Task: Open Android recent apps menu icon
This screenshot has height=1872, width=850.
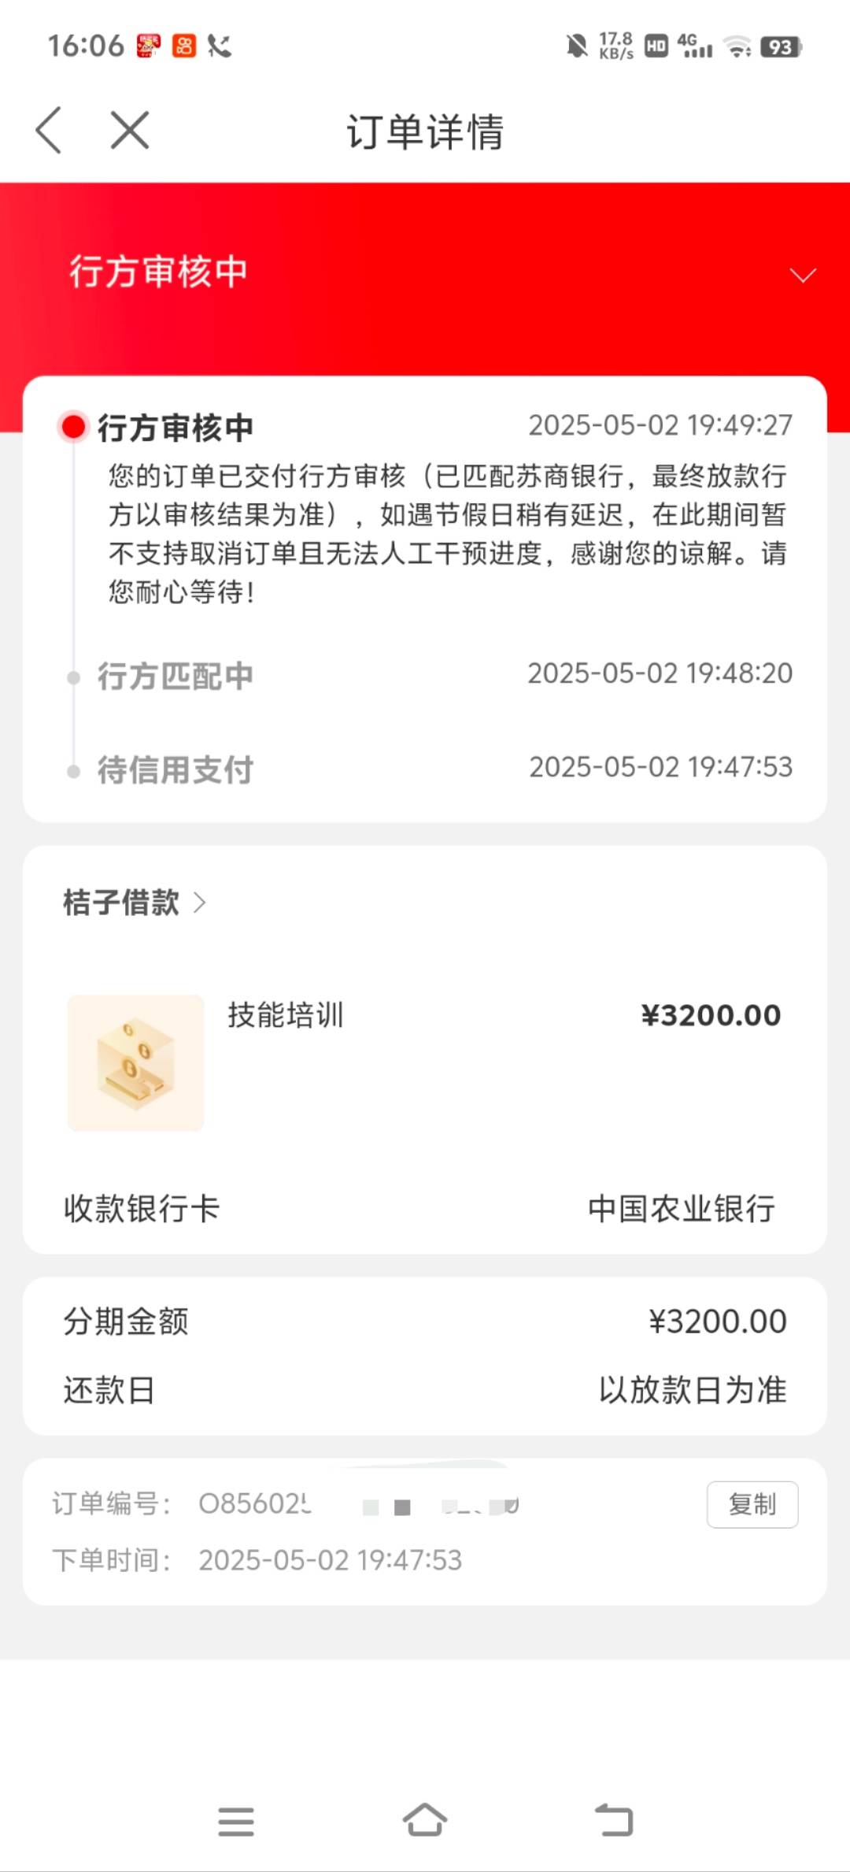Action: [236, 1822]
